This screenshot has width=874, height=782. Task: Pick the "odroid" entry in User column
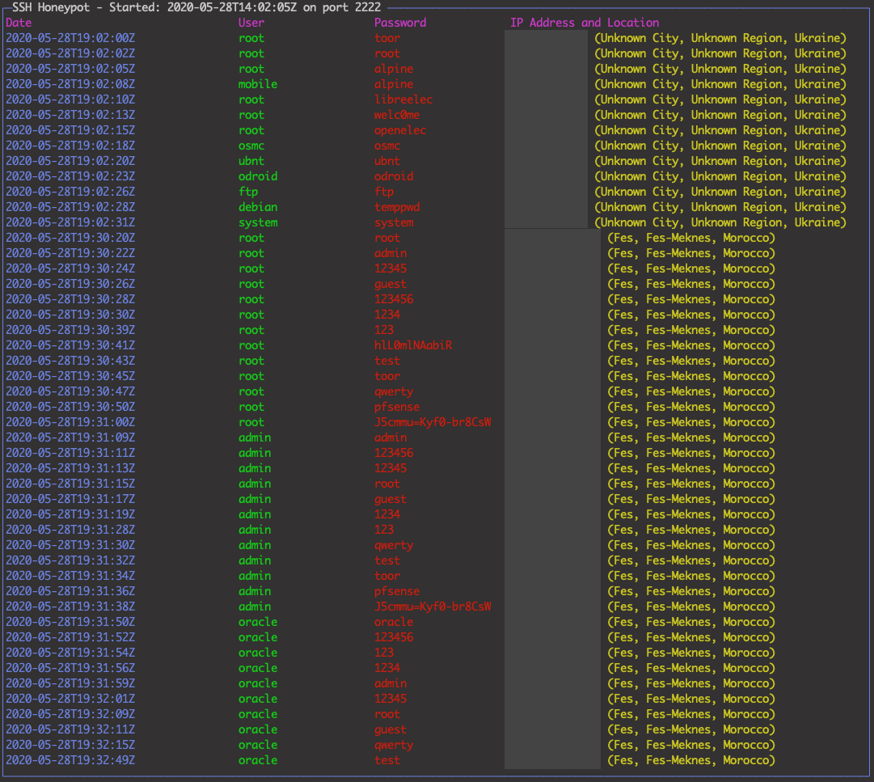point(258,176)
